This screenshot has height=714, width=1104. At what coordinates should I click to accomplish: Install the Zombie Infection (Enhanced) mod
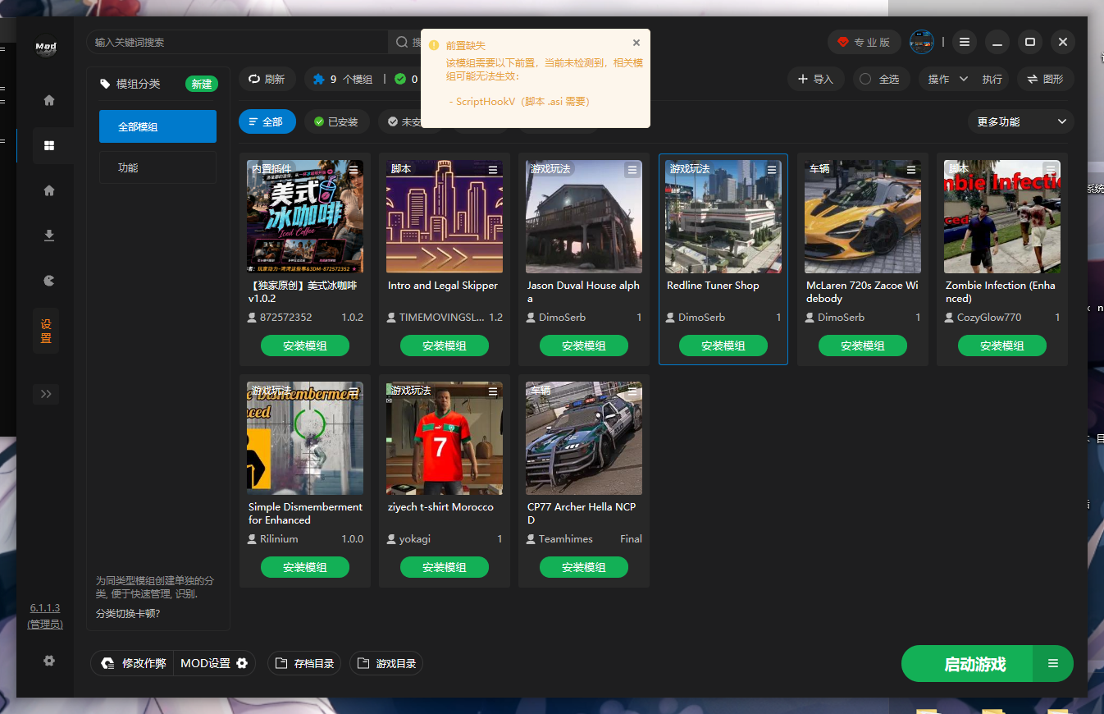[x=1002, y=346]
